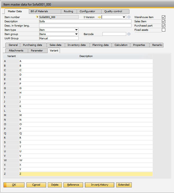Enable the Fixed assets checkbox

click(x=163, y=30)
